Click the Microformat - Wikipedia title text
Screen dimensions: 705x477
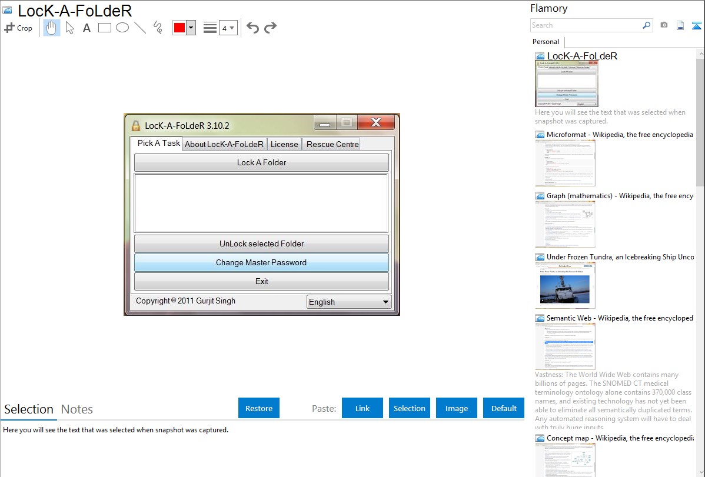[620, 135]
